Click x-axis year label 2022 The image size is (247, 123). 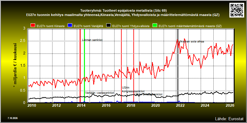(x=180, y=105)
